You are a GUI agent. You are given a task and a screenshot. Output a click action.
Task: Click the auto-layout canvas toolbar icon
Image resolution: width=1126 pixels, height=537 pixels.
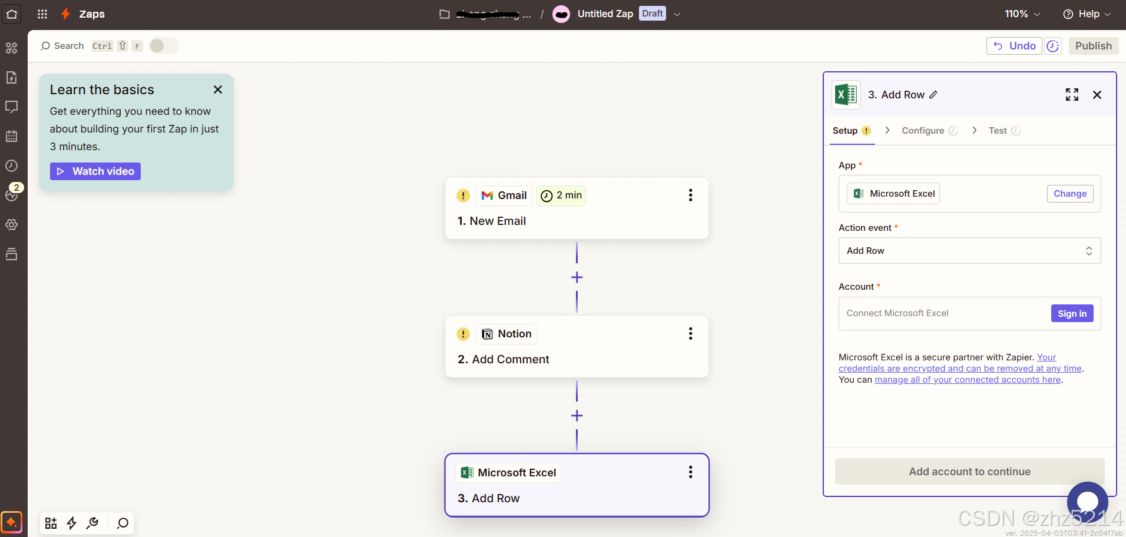[51, 523]
